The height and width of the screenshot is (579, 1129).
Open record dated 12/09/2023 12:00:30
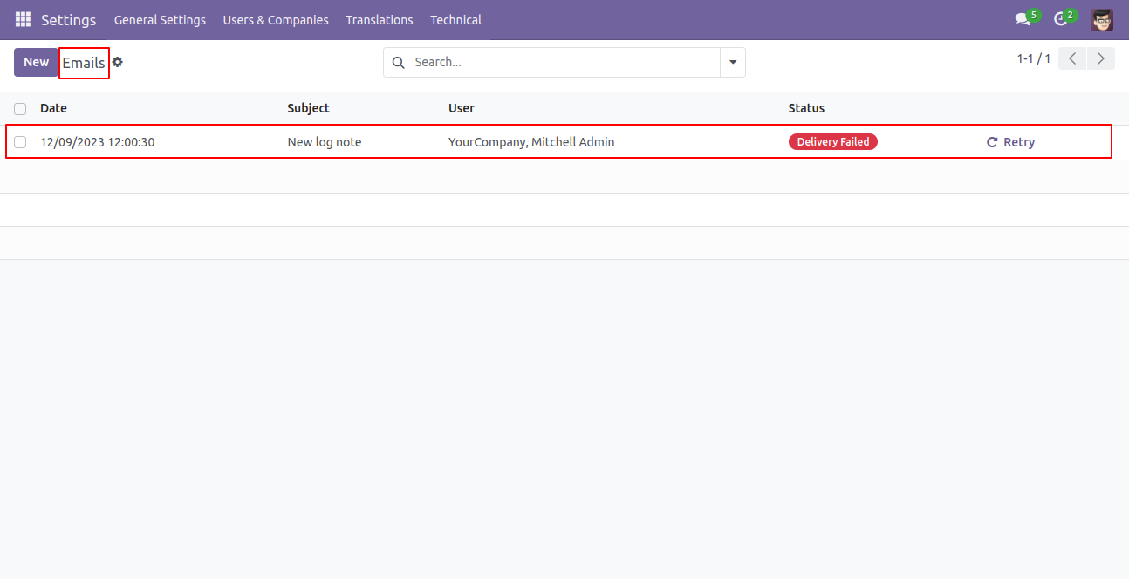click(98, 142)
